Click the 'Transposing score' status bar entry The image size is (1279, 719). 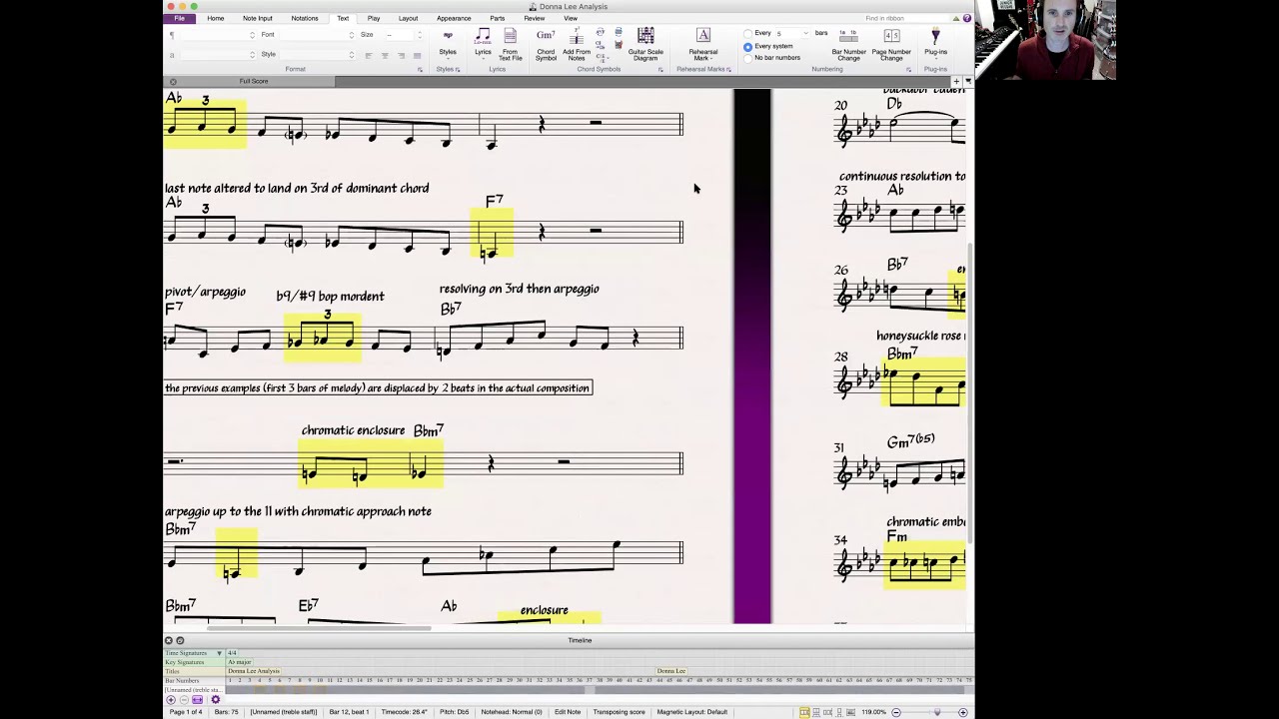point(620,712)
